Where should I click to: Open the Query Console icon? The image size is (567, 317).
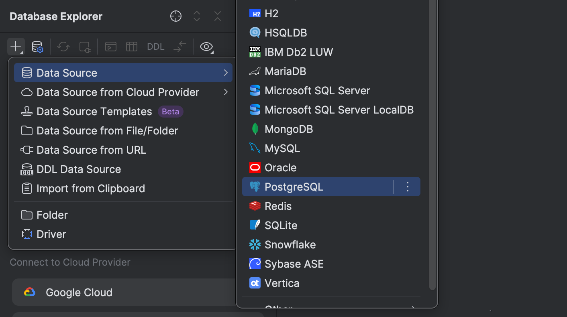(x=111, y=47)
